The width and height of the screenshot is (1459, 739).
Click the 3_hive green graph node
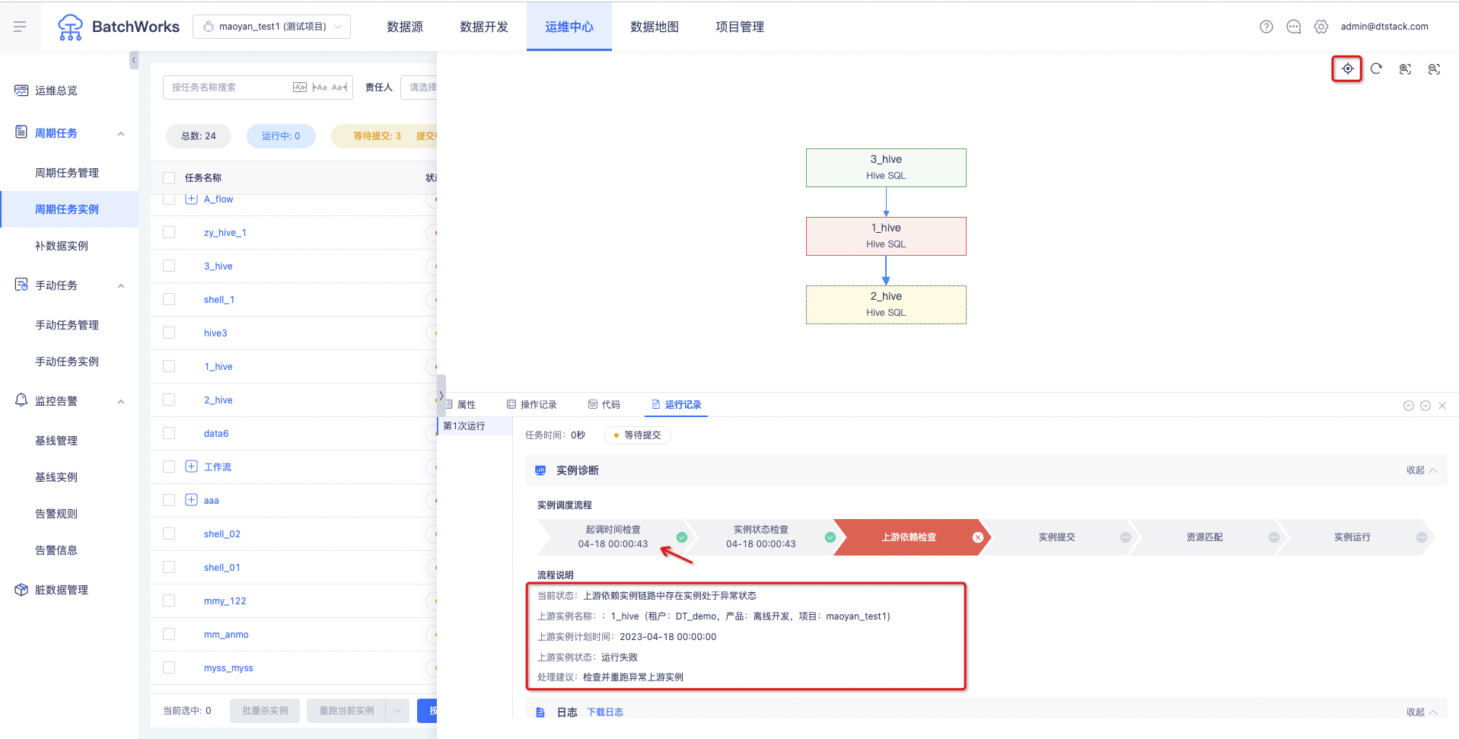coord(886,167)
